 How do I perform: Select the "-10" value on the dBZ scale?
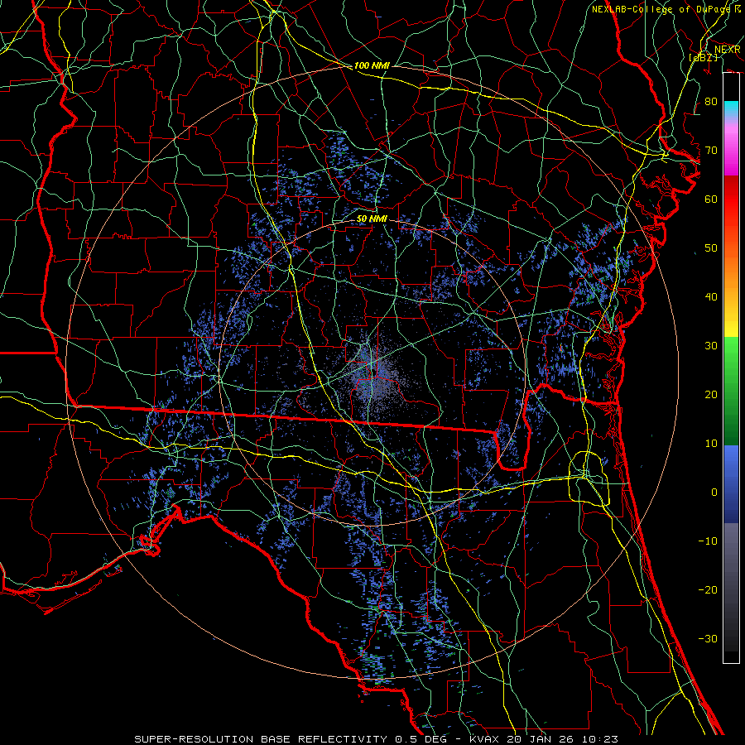[x=708, y=541]
